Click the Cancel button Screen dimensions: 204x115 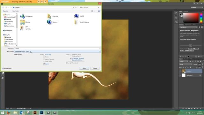coord(95,68)
